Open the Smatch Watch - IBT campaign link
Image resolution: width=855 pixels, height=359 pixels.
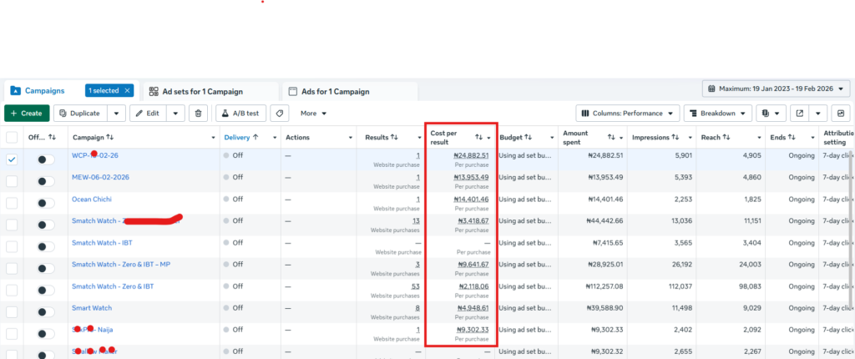[102, 243]
